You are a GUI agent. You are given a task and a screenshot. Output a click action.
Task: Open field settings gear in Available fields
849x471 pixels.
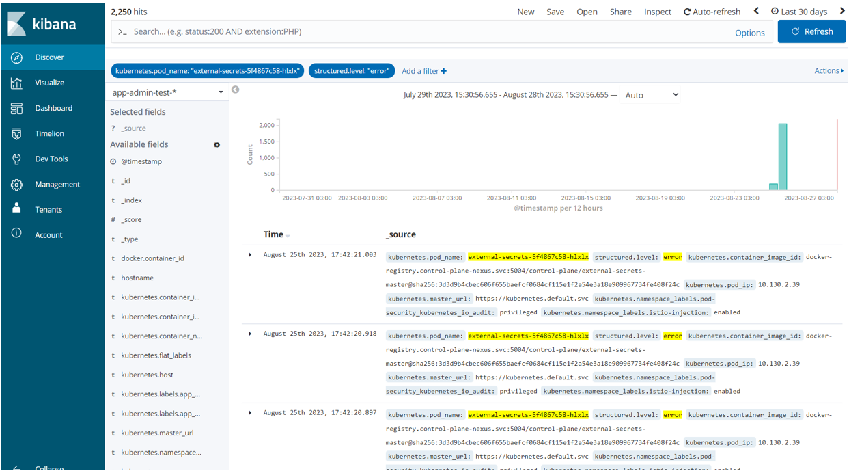point(217,145)
